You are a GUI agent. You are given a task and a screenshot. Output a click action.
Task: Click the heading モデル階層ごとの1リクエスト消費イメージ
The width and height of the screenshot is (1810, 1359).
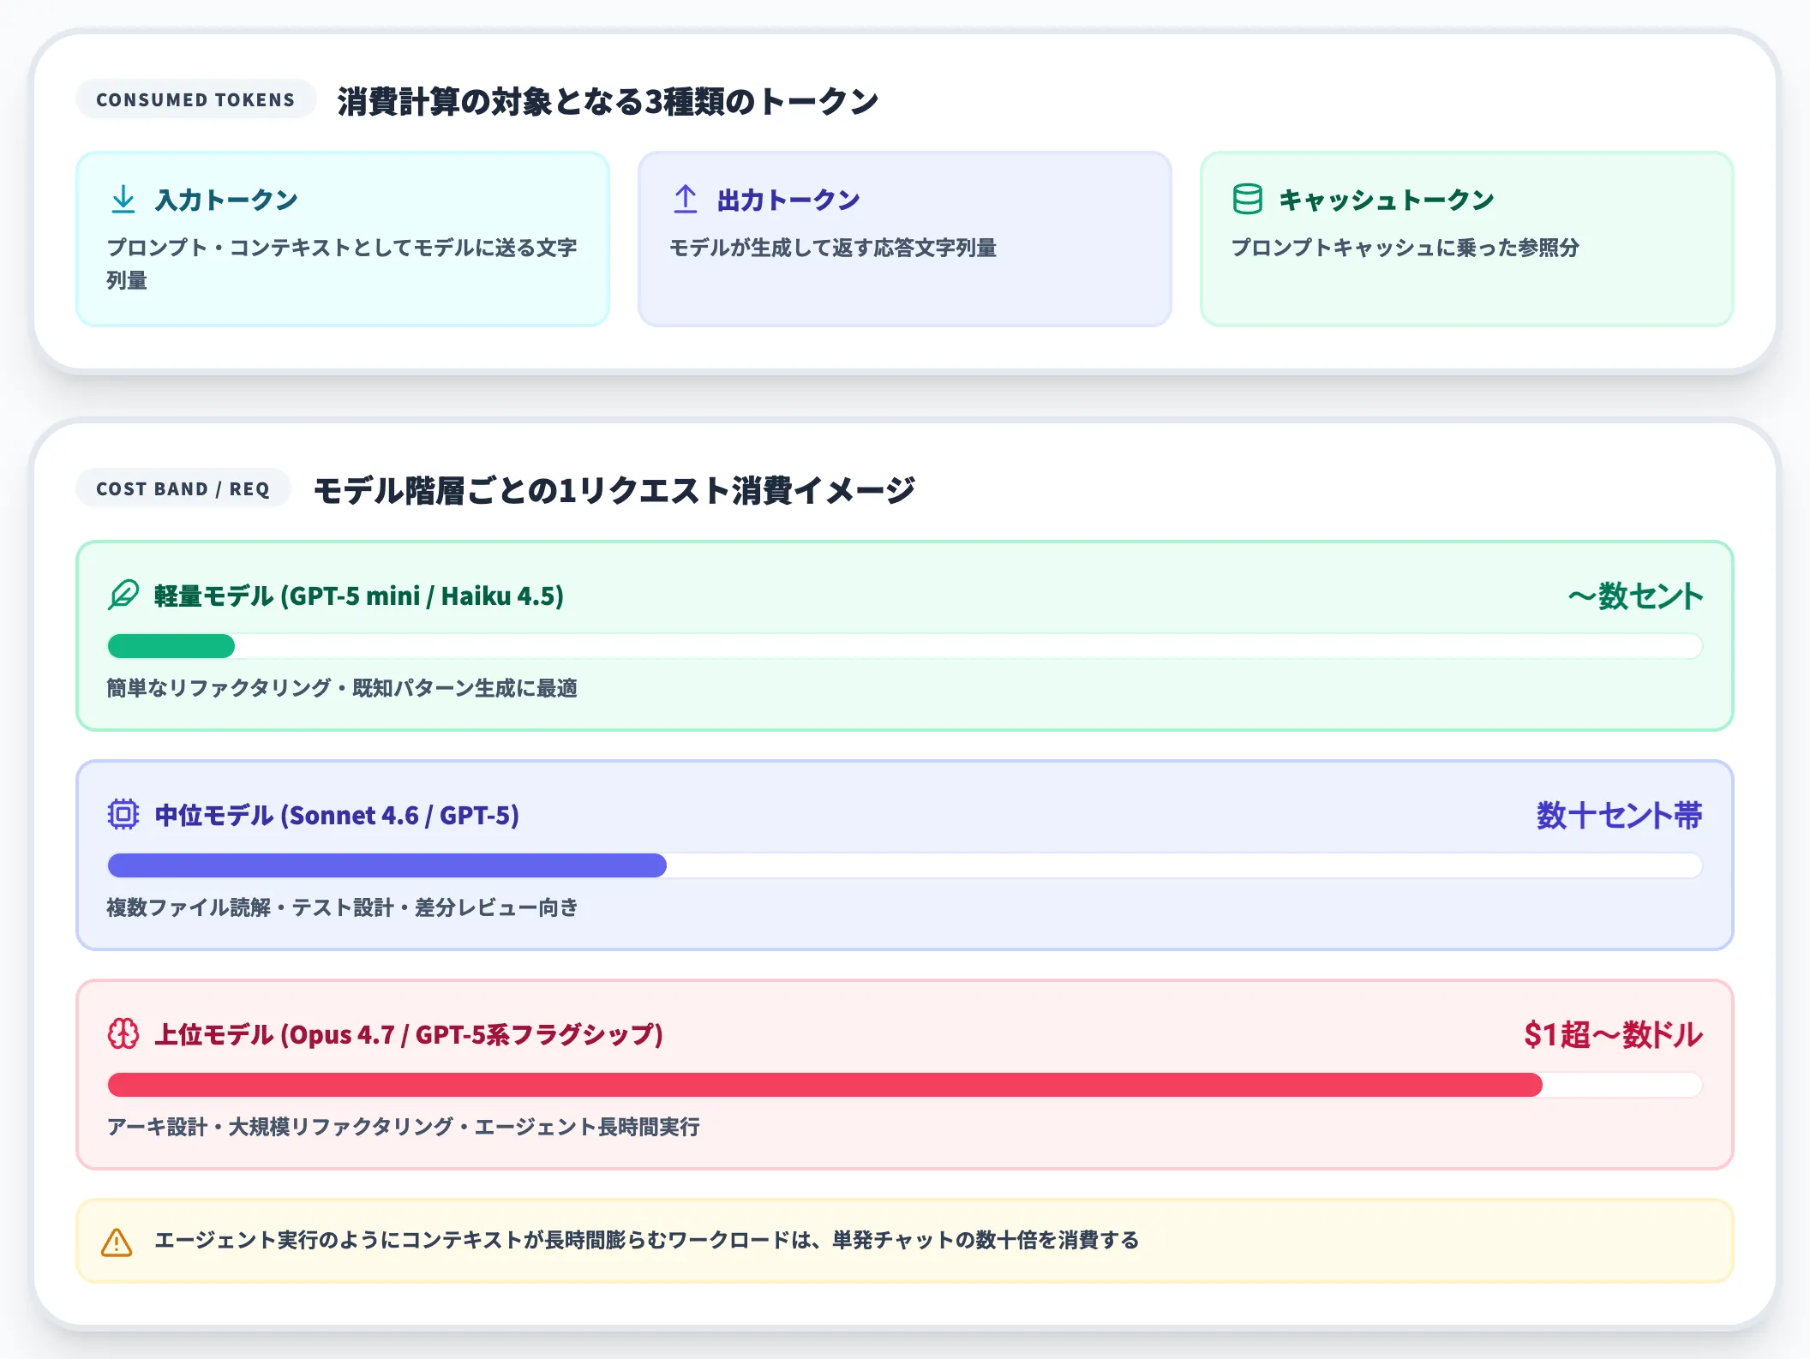tap(614, 490)
